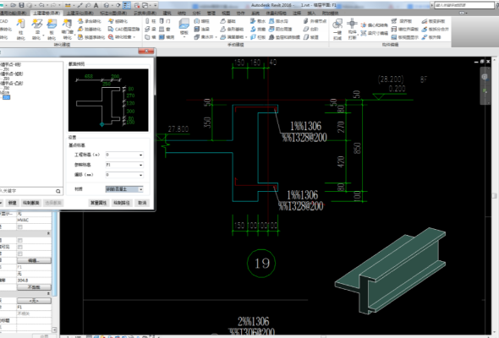Open the 参照标高 reference level dropdown
Screen dimensions: 499x338
point(124,165)
